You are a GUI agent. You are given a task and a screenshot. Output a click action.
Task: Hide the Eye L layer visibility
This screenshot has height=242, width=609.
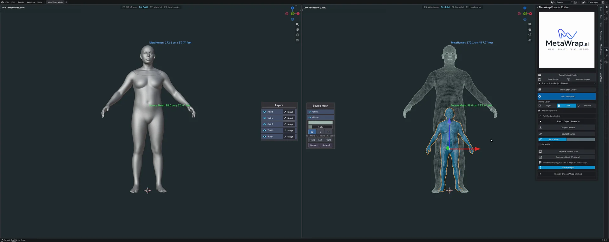(265, 118)
